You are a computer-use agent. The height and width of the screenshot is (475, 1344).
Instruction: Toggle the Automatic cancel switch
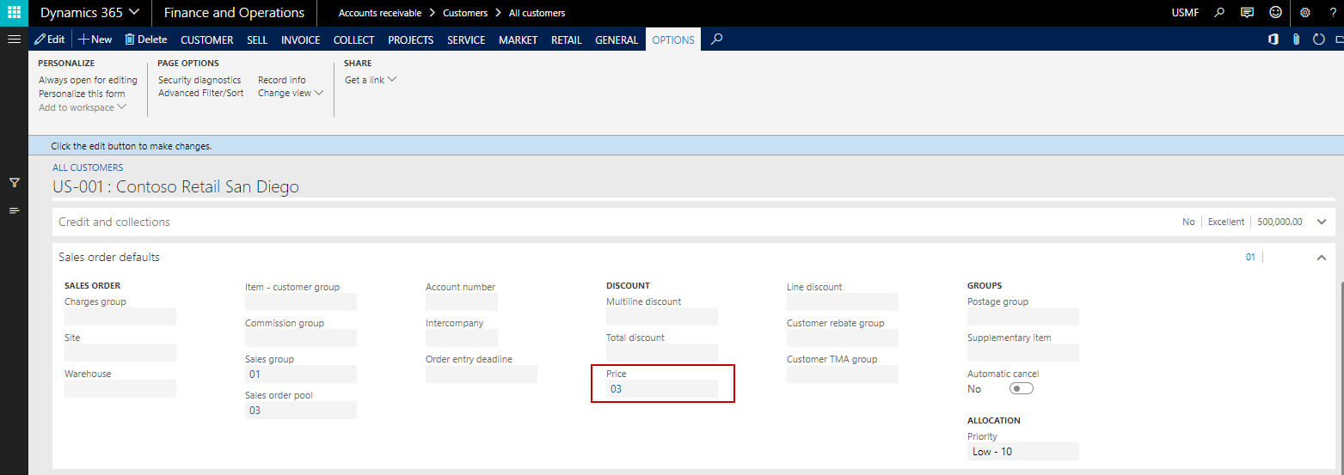coord(1022,389)
